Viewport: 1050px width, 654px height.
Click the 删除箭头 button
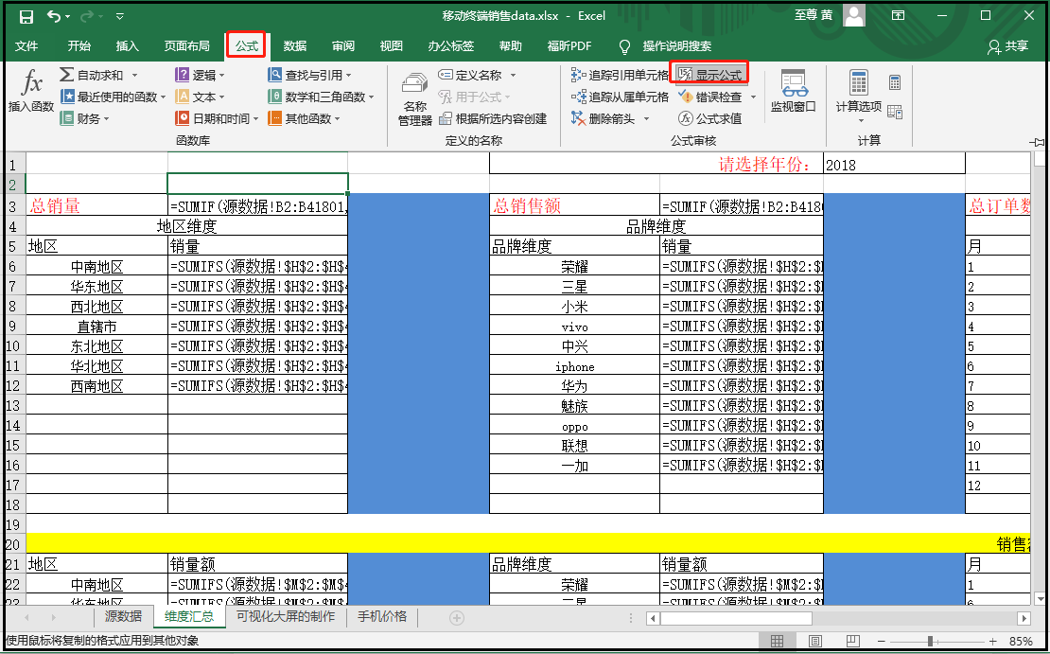(603, 118)
